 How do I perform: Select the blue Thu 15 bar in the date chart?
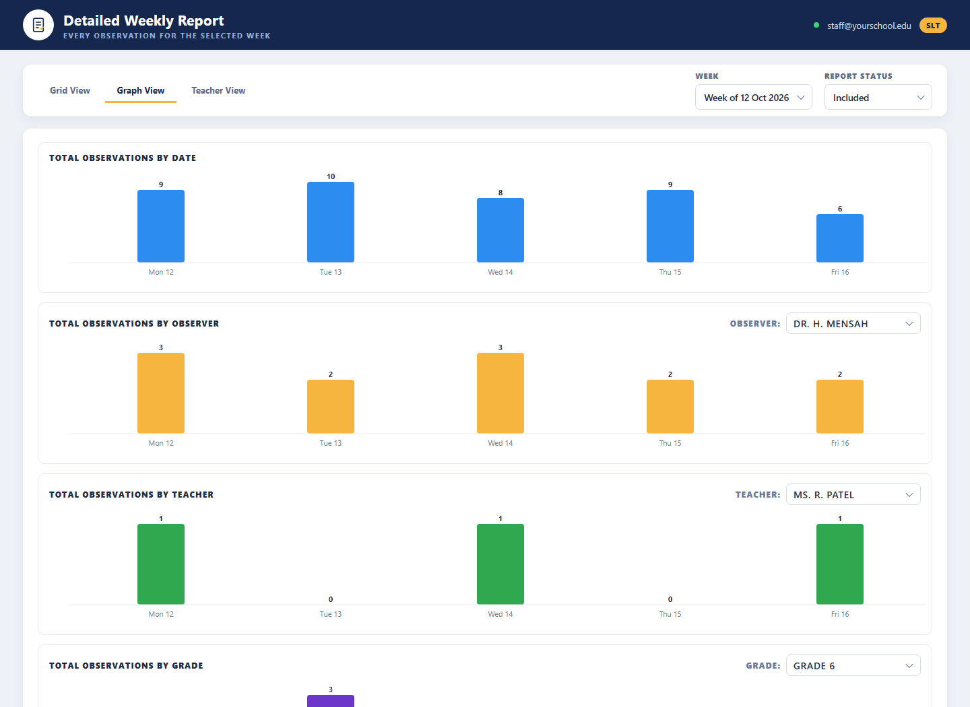click(x=670, y=226)
